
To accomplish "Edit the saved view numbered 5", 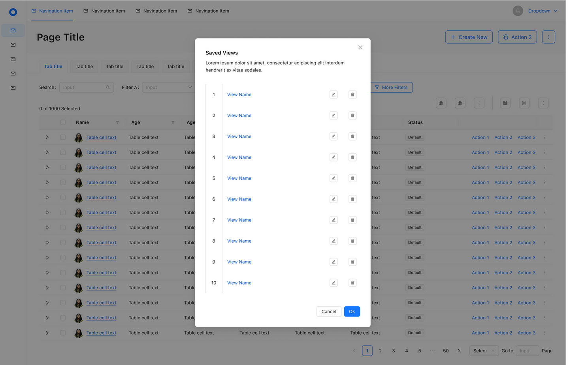I will [x=333, y=178].
